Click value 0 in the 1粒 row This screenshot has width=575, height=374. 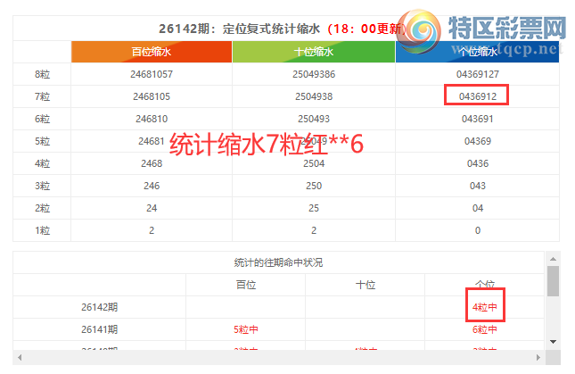click(478, 230)
